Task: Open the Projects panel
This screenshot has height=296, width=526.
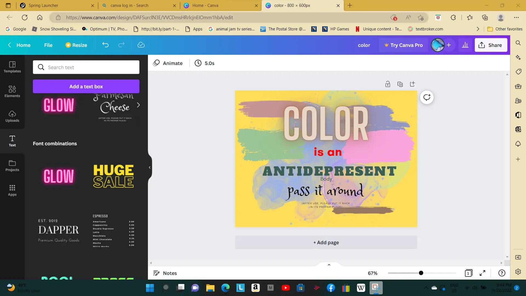Action: pyautogui.click(x=12, y=166)
